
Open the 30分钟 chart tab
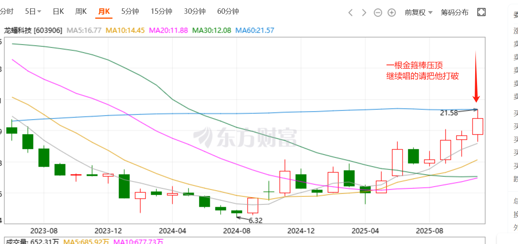click(x=194, y=11)
